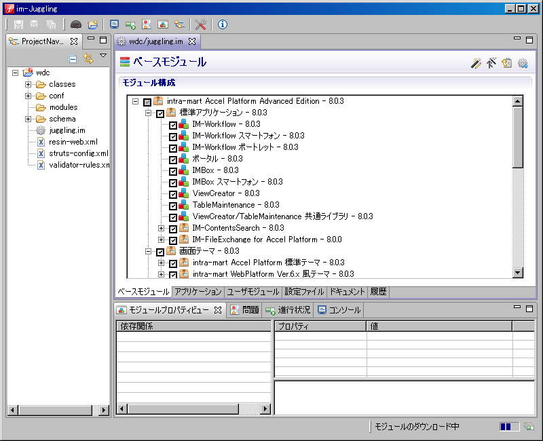
Task: Uncheck TableMaintenance - 8.0.3 checkbox
Action: click(173, 206)
